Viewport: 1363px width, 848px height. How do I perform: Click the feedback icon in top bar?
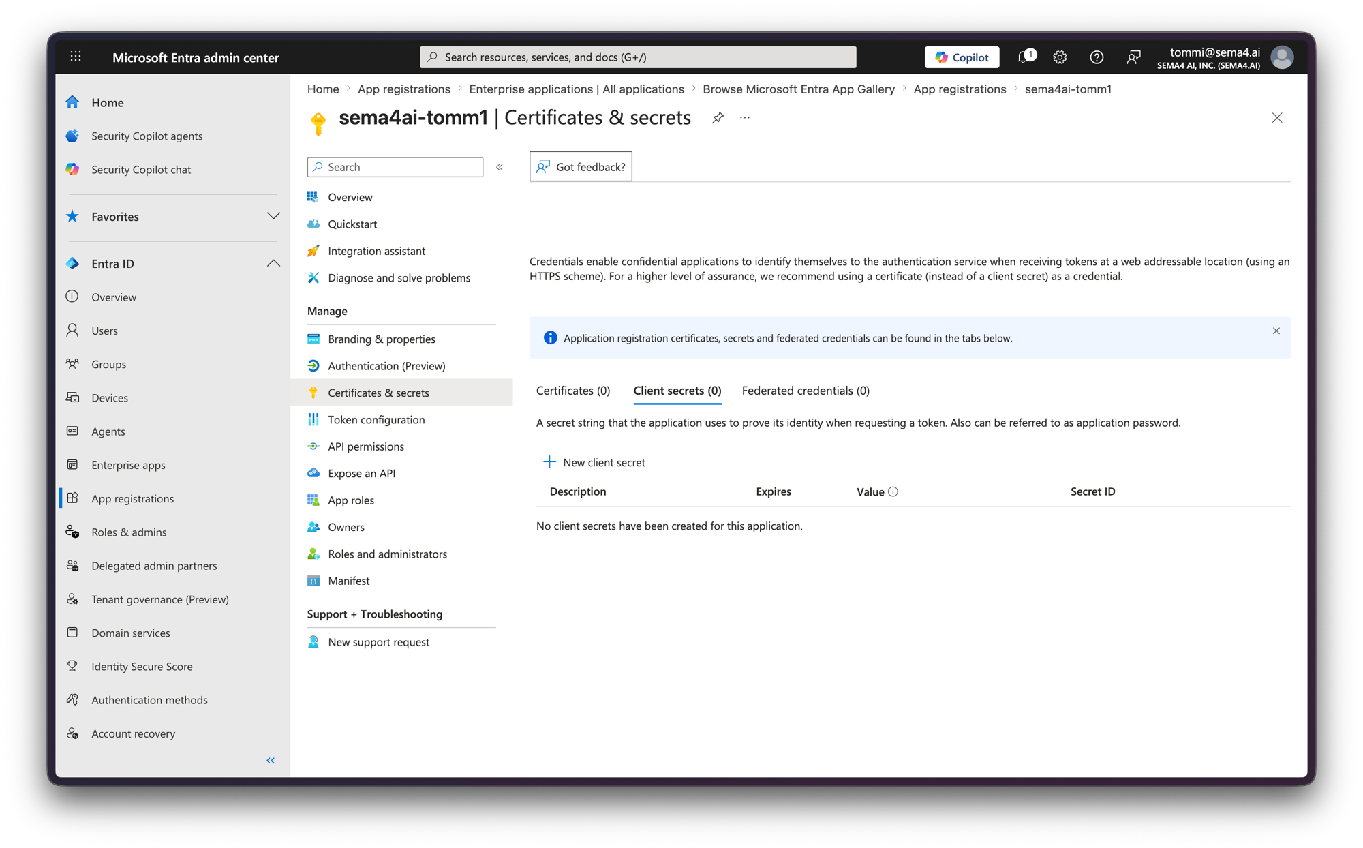tap(1133, 57)
